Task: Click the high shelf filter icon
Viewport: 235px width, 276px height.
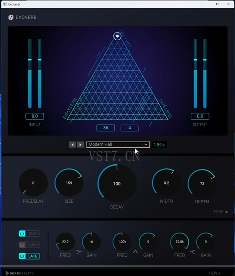Action: 193,252
